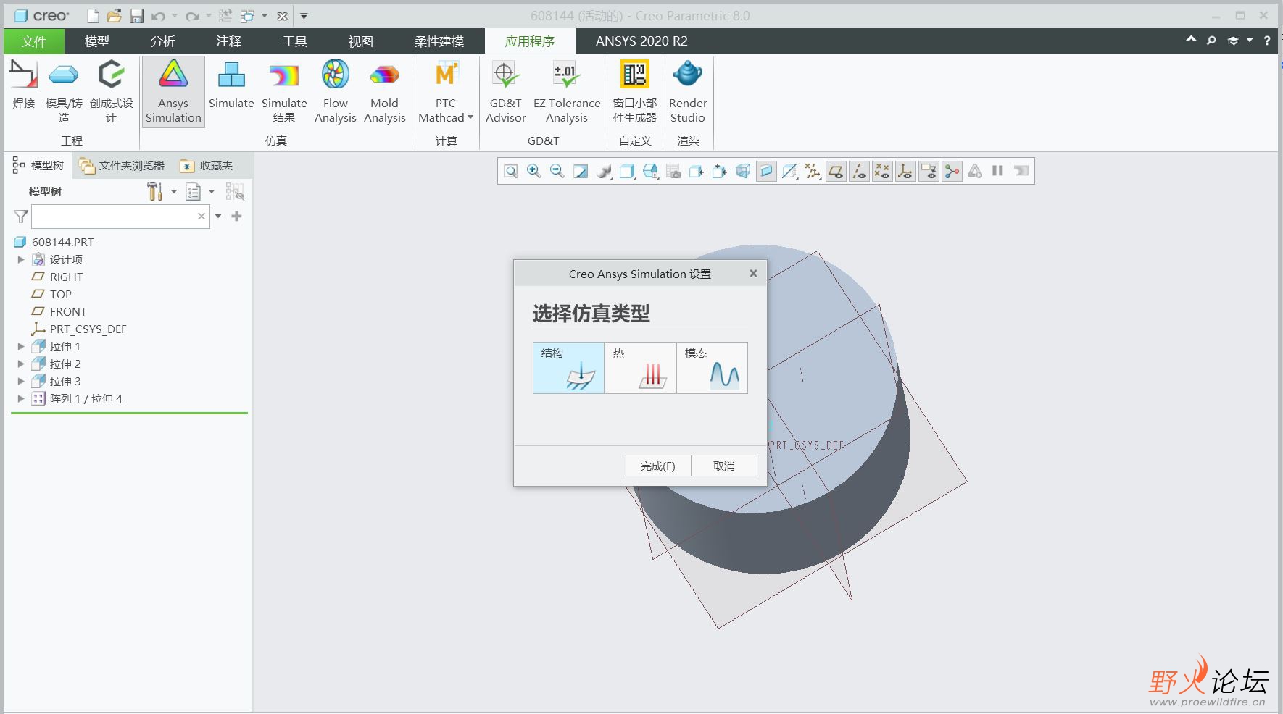
Task: Select 热 thermal simulation type
Action: click(640, 368)
